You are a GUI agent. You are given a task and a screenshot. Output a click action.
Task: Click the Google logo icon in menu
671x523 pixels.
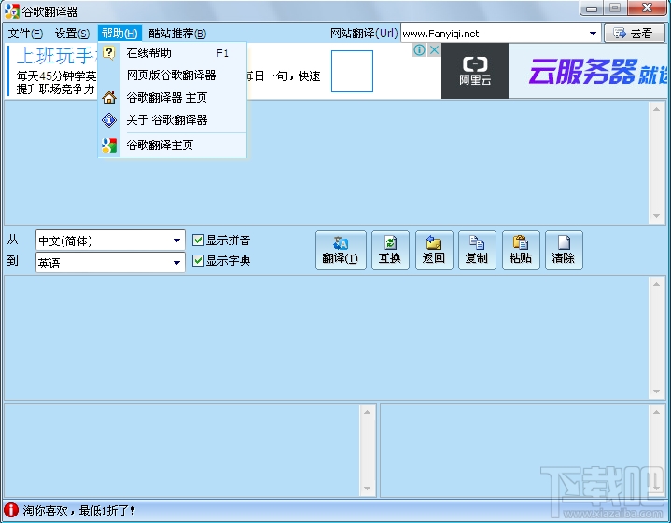109,145
